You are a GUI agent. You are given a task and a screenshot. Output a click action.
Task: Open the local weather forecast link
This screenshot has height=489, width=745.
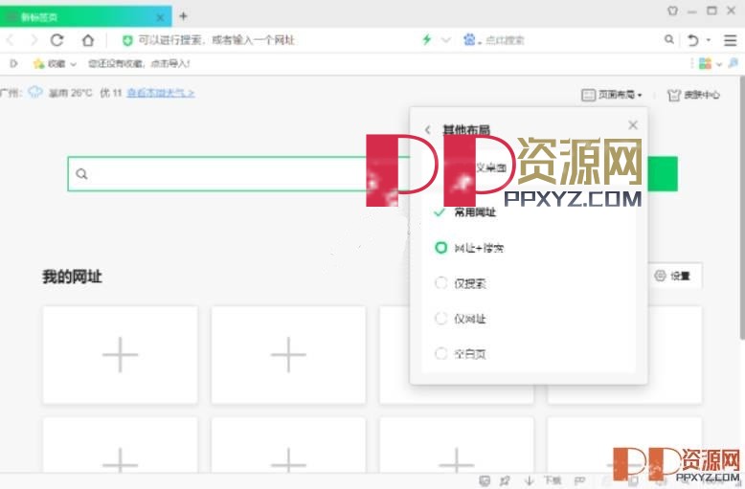point(161,93)
